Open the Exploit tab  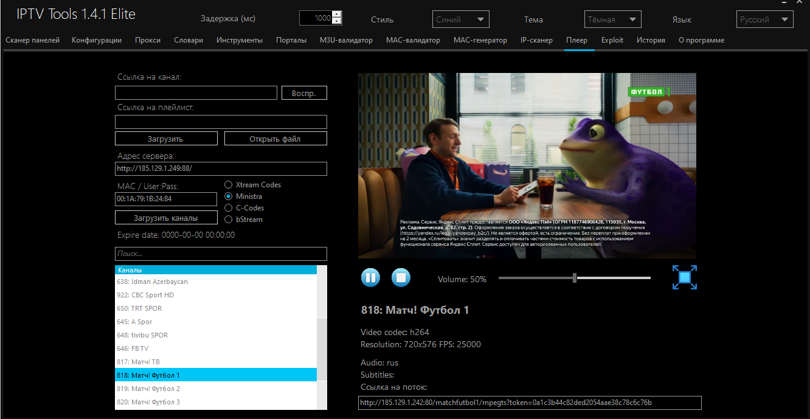(612, 40)
